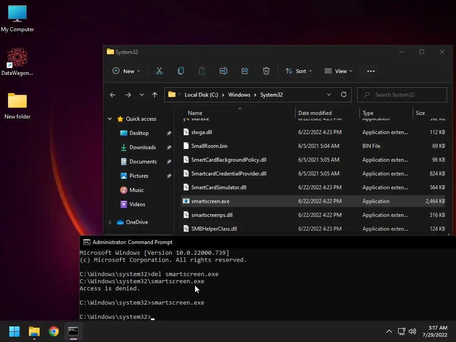Open Videos in the sidebar
This screenshot has width=456, height=342.
point(137,204)
